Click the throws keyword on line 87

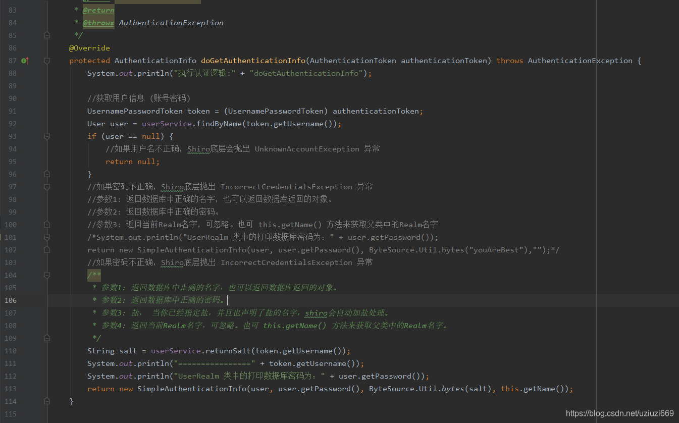click(x=510, y=61)
